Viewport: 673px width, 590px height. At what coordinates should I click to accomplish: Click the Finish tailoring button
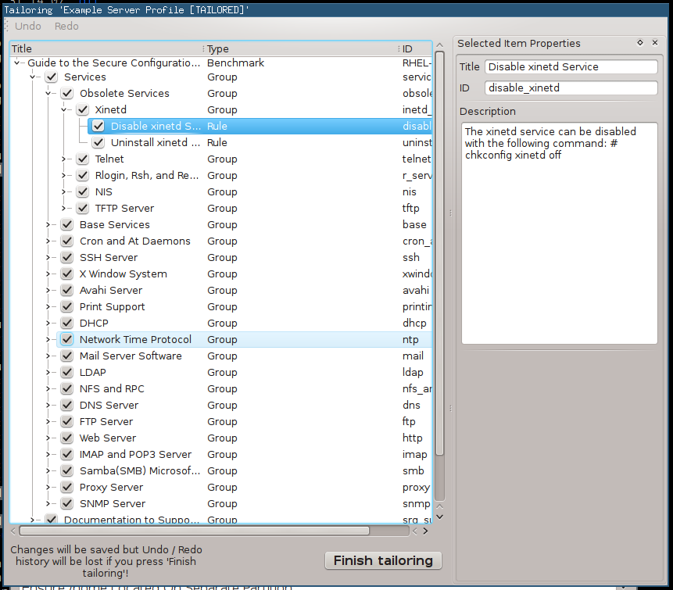pyautogui.click(x=383, y=560)
